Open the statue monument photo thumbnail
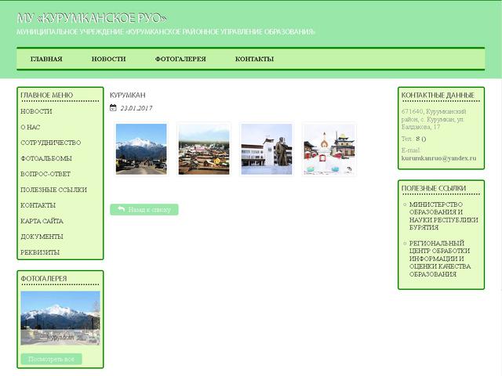The height and width of the screenshot is (376, 502). (x=267, y=149)
